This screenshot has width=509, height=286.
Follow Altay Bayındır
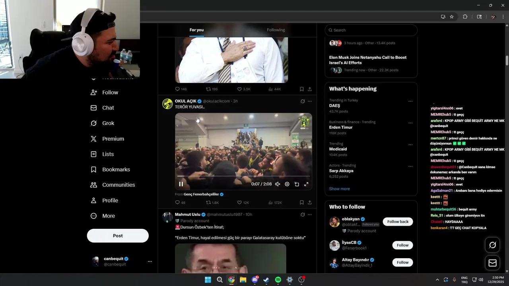[x=402, y=262]
